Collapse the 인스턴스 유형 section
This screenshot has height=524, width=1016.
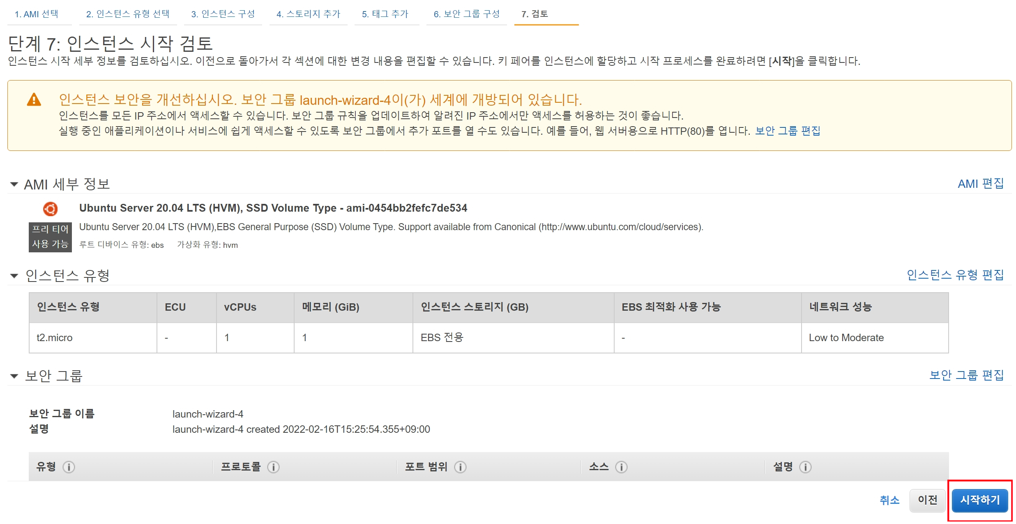14,276
